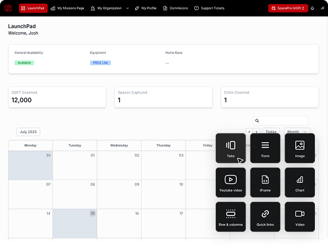Click the notification bell icon
328x249 pixels.
pyautogui.click(x=312, y=9)
